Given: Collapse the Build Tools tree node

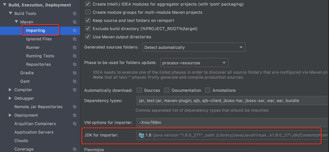Looking at the screenshot, I should click(10, 13).
